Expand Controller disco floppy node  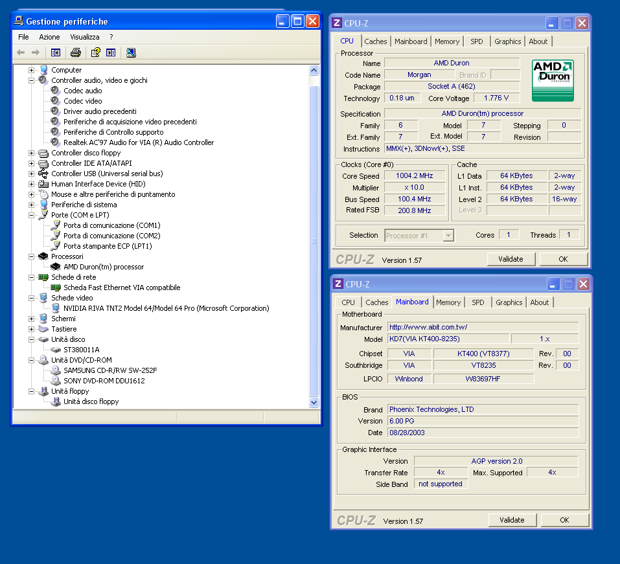pyautogui.click(x=31, y=153)
